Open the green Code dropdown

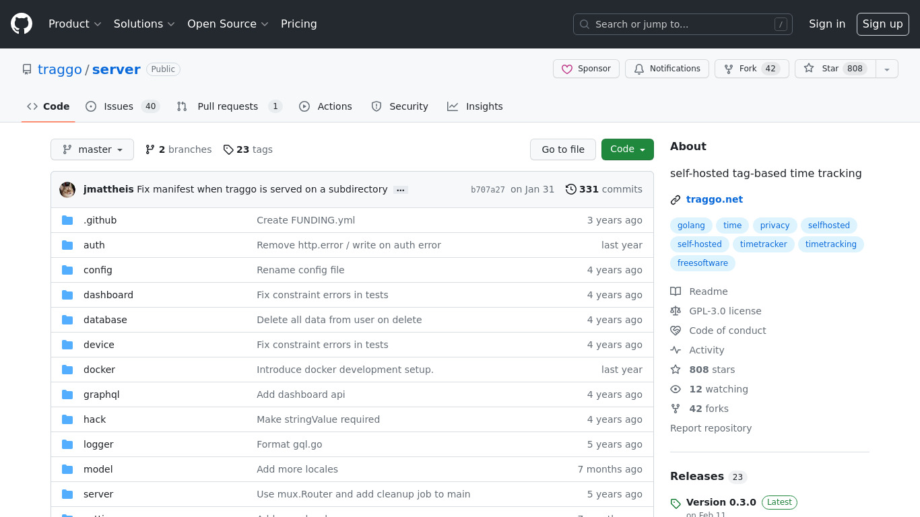[x=628, y=149]
